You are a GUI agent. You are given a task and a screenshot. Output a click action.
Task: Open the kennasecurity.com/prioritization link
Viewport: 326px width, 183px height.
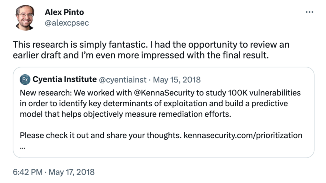coord(243,135)
